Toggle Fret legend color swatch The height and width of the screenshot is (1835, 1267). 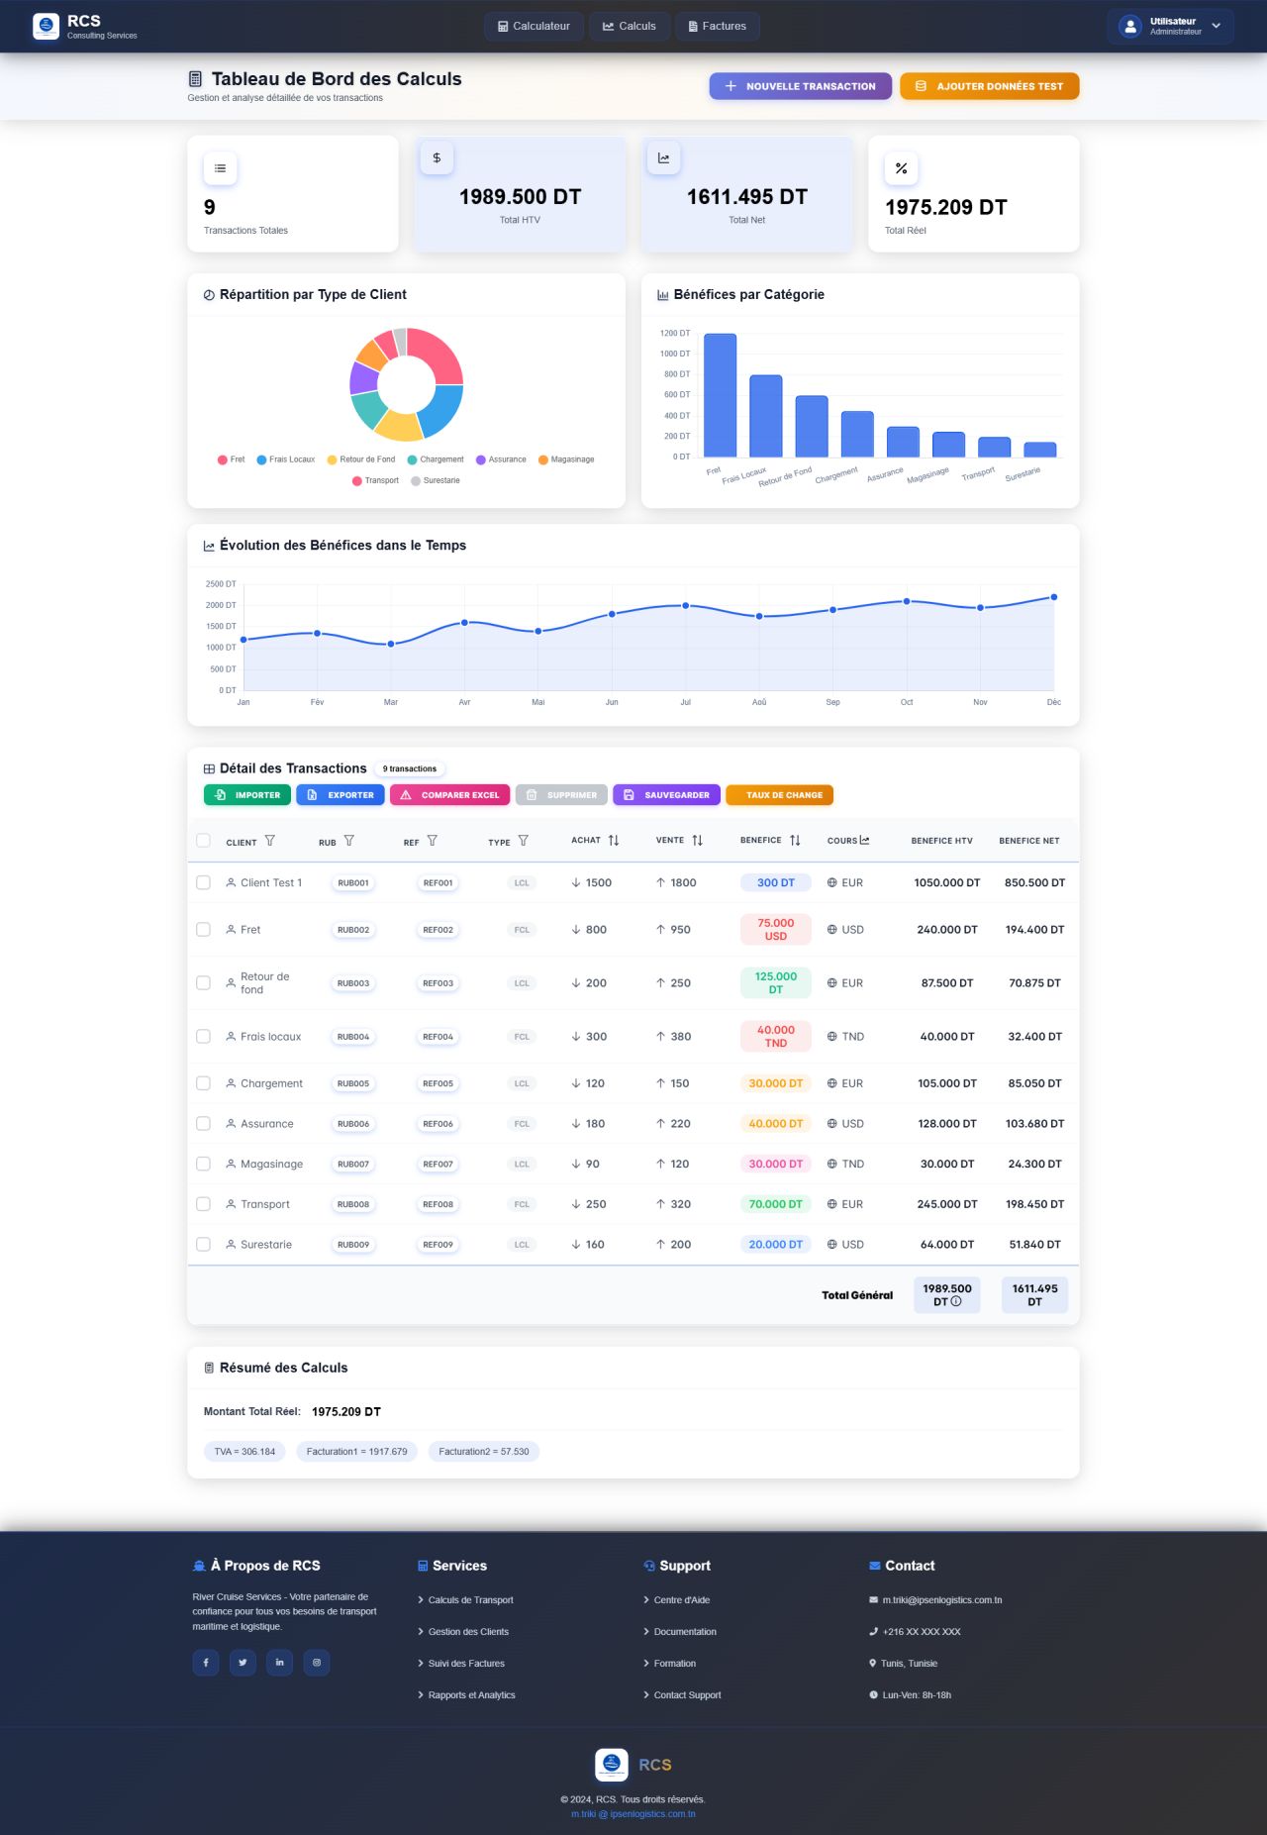click(x=223, y=459)
